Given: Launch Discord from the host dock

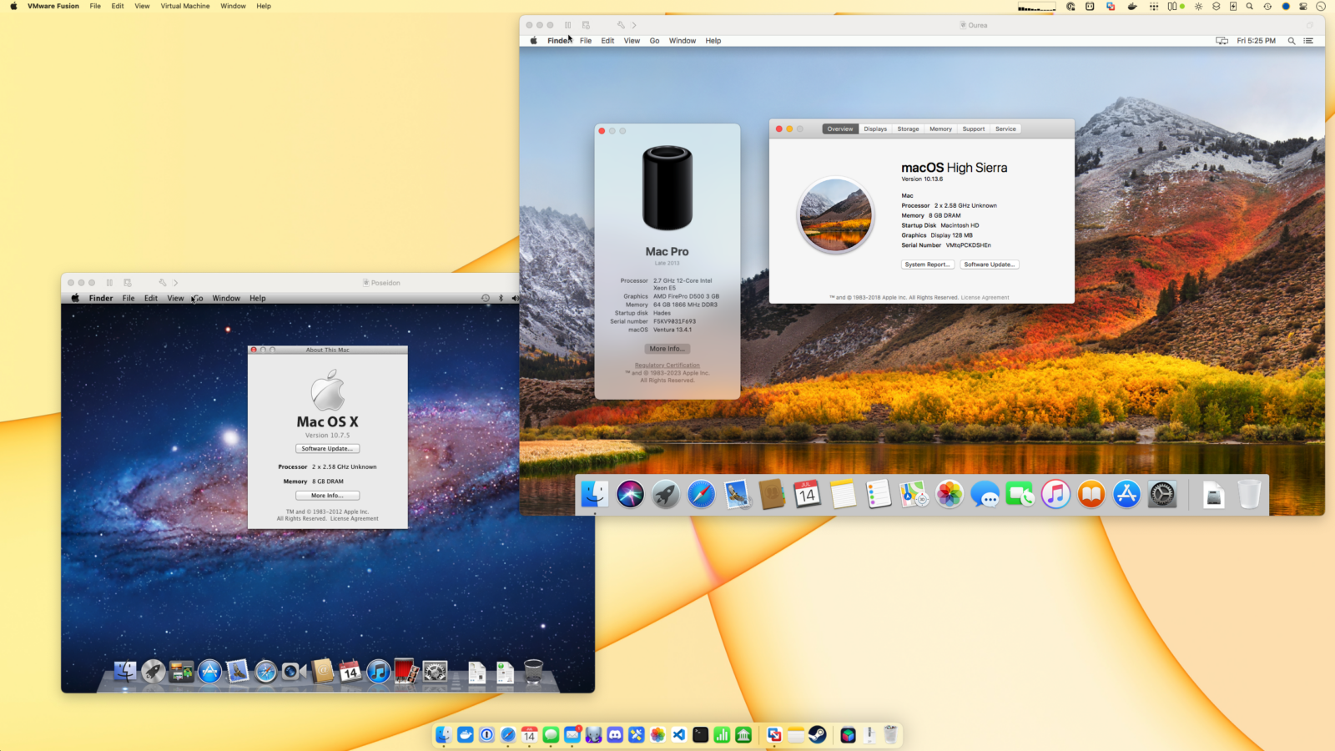Looking at the screenshot, I should (615, 734).
